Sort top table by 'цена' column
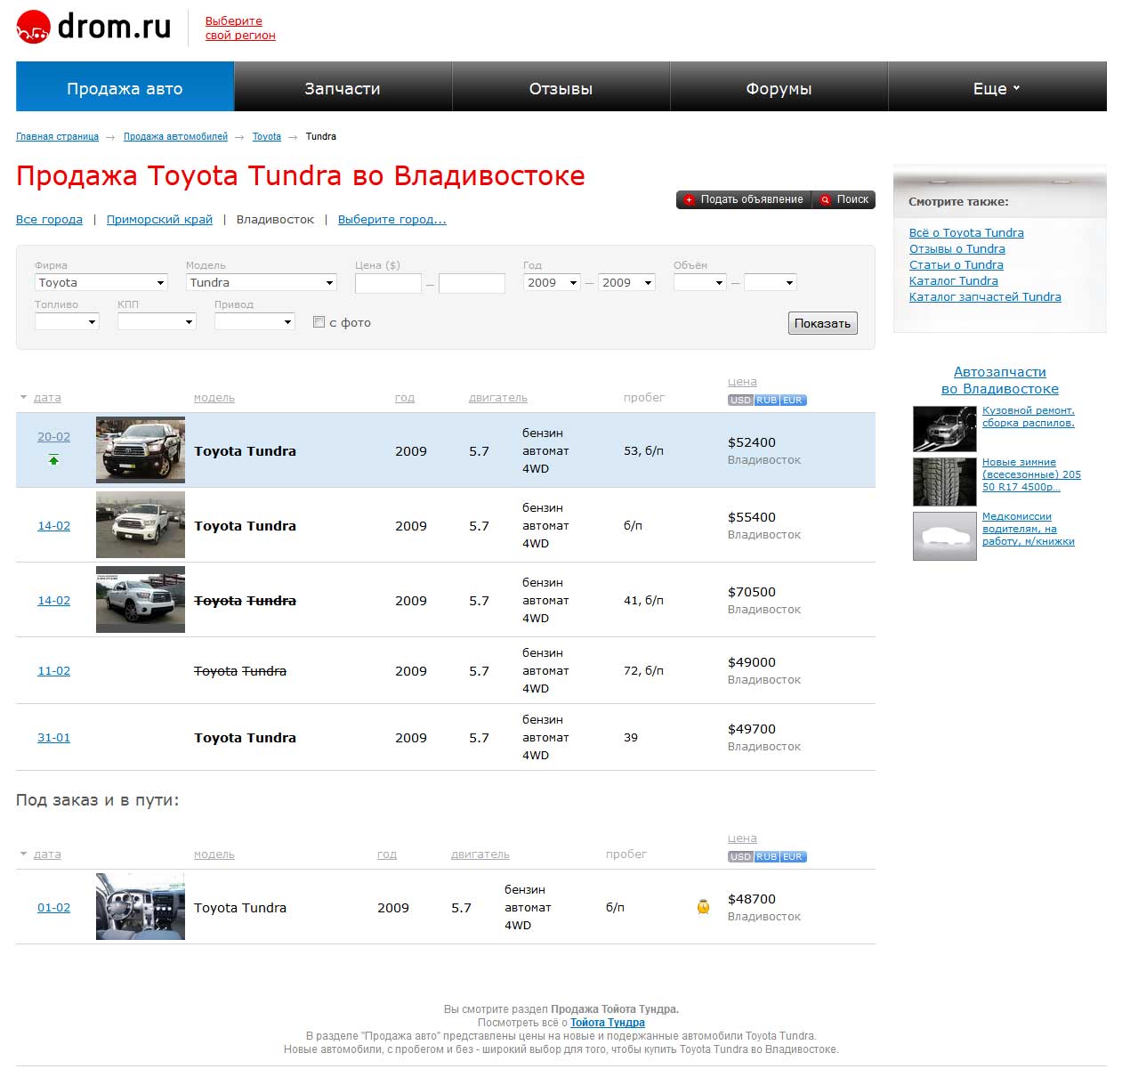Screen dimensions: 1122x1069 click(742, 382)
